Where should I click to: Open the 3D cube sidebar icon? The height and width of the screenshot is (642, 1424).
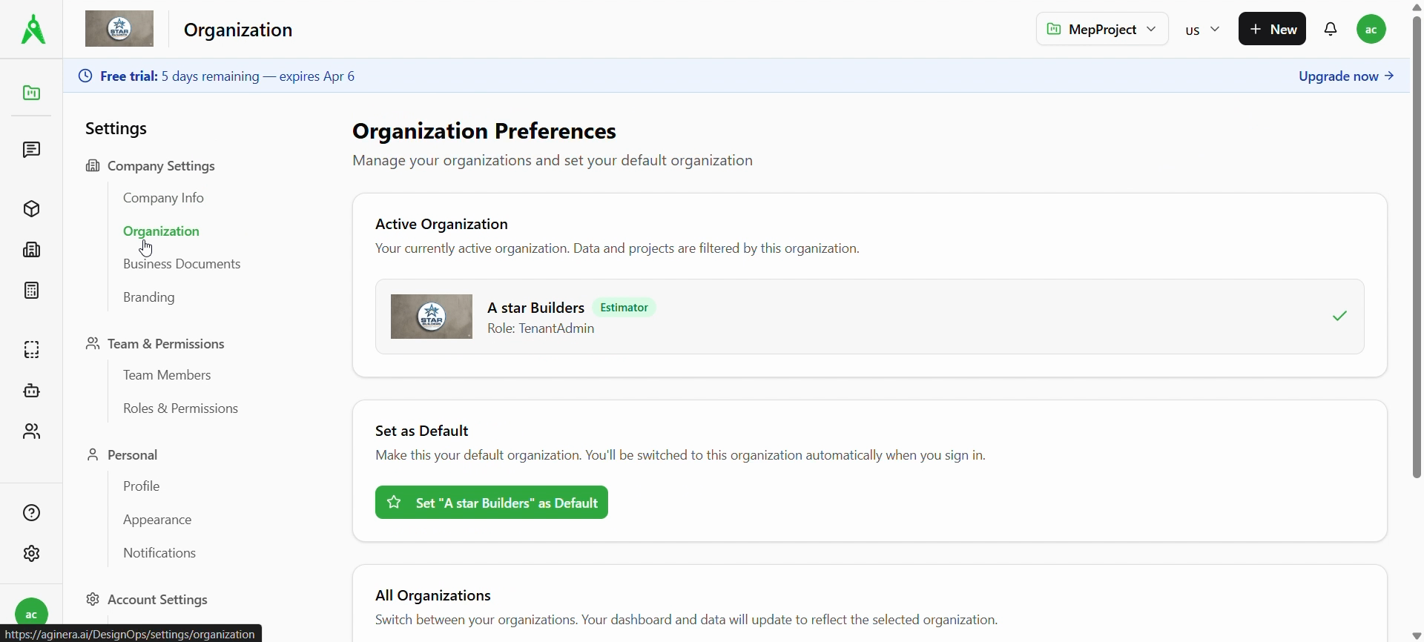31,209
